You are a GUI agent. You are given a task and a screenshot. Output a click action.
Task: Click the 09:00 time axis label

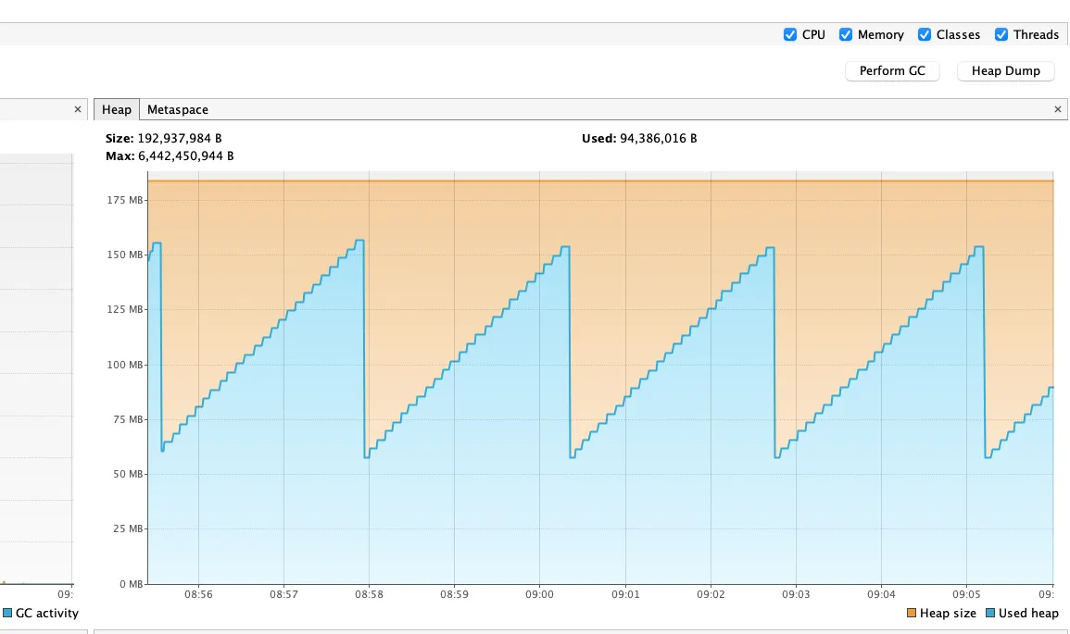(x=539, y=593)
